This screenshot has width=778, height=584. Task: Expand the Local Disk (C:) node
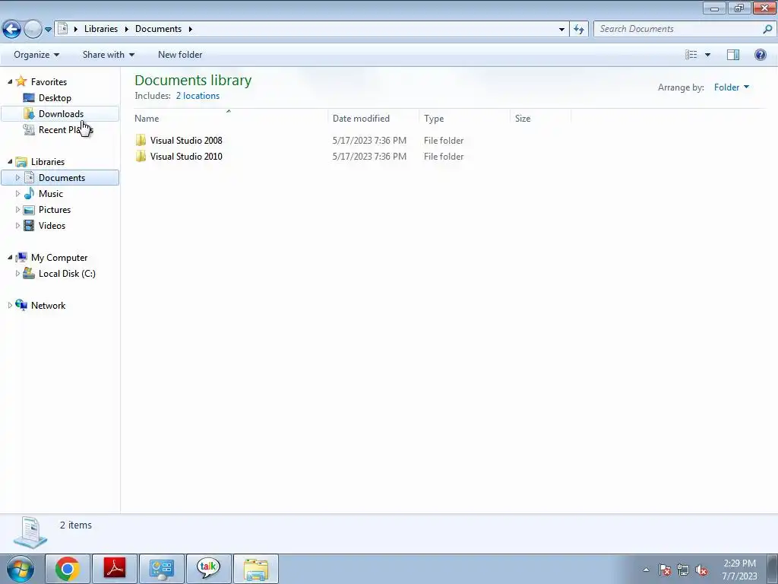(x=17, y=273)
